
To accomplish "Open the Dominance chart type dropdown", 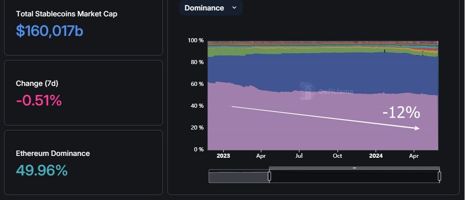I will click(x=210, y=8).
